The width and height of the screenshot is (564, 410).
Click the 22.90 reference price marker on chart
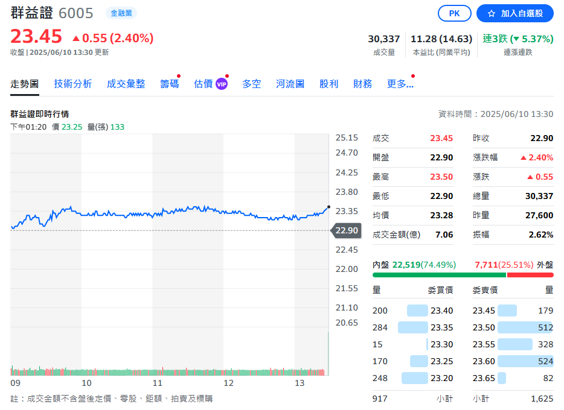point(346,230)
